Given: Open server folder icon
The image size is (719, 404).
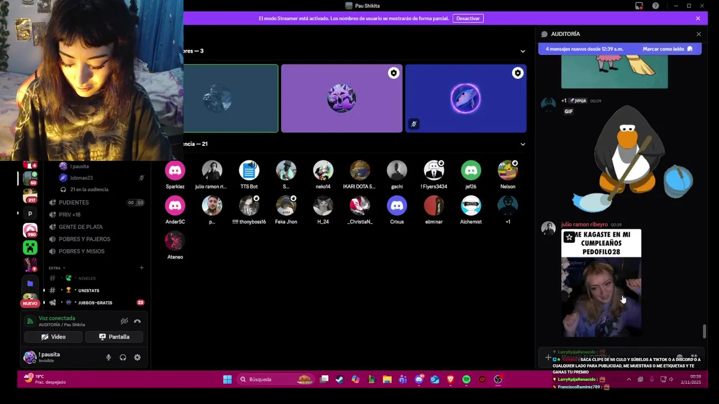Looking at the screenshot, I should (x=30, y=283).
